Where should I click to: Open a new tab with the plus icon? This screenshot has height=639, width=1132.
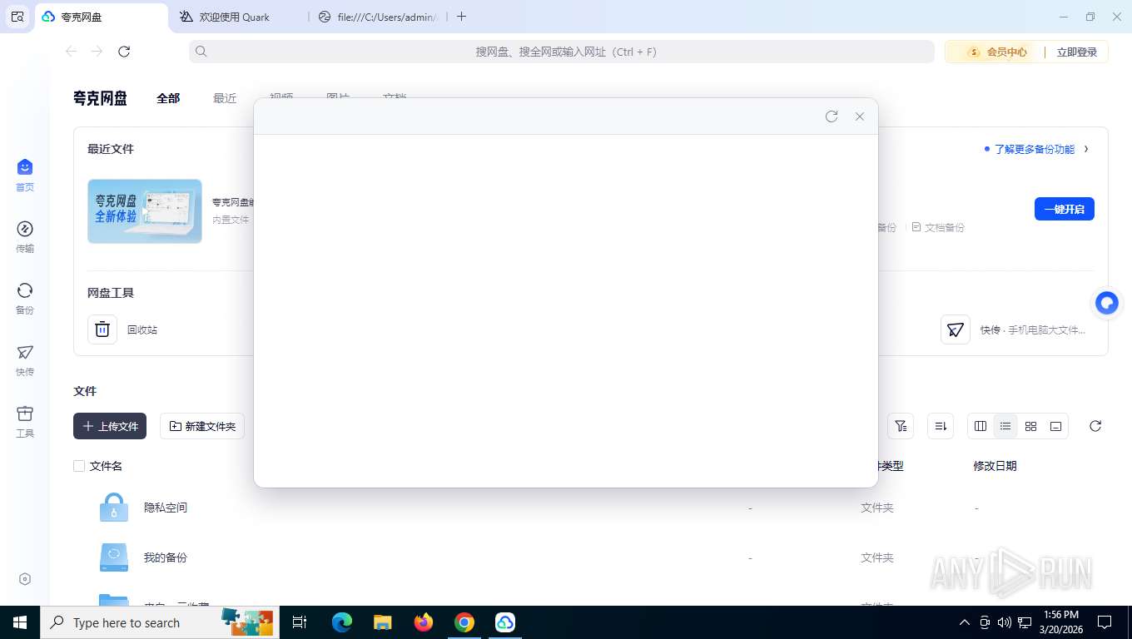[x=462, y=17]
